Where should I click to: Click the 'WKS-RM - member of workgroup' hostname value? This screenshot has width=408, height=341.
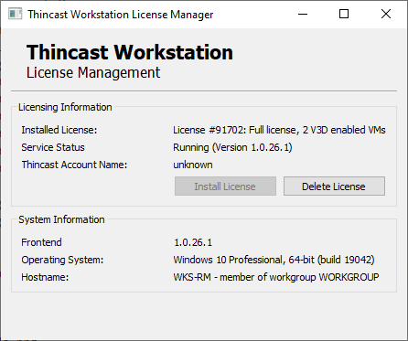[x=276, y=277]
